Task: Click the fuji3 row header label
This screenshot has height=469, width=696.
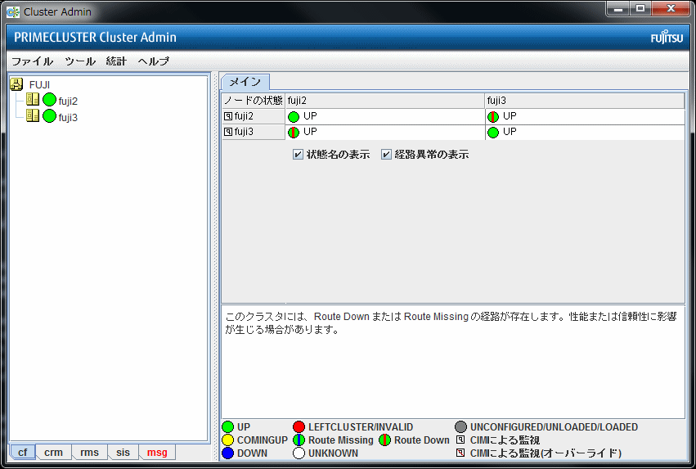Action: point(245,132)
